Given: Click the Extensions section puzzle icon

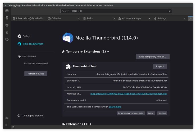Looking at the screenshot, I should click(64, 124).
